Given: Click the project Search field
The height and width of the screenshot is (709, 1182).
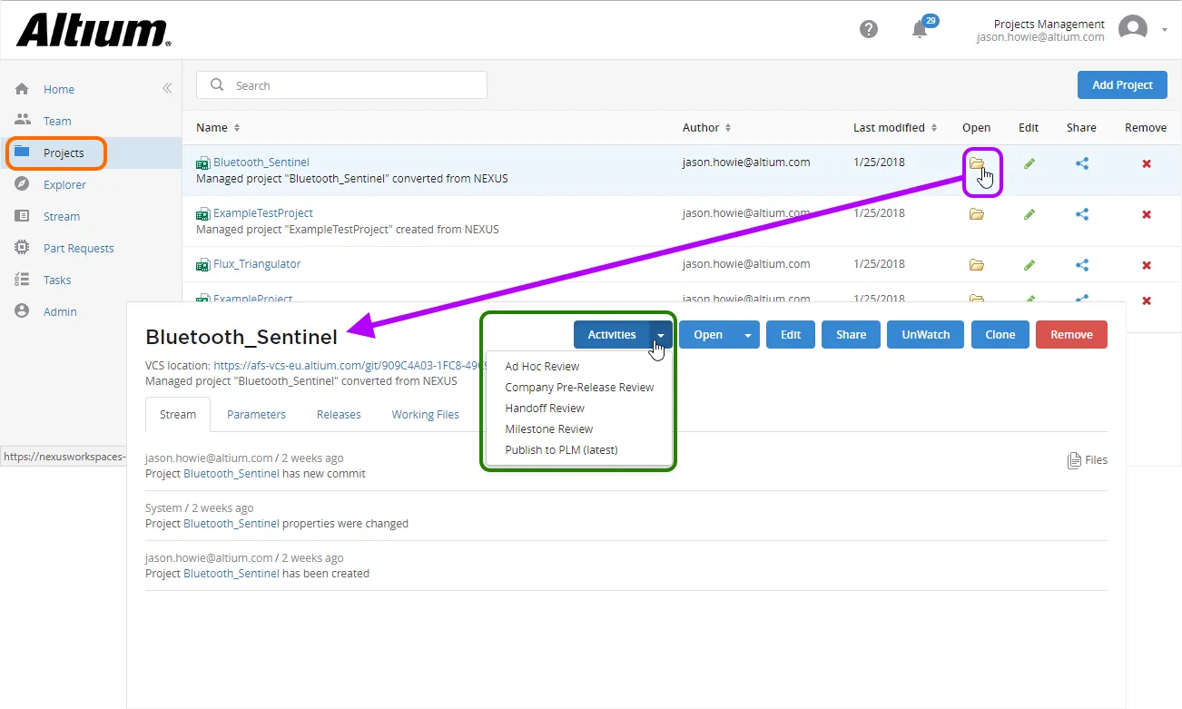Looking at the screenshot, I should 341,85.
